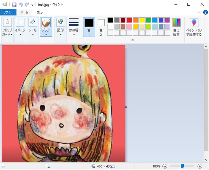Click the vertical scrollbar down arrow
Viewport: 209px width, 170px height.
tap(206, 160)
